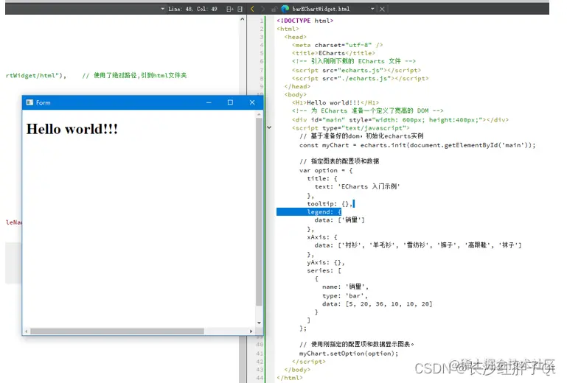567x383 pixels.
Task: Click the div id="main" code line
Action: [x=400, y=120]
